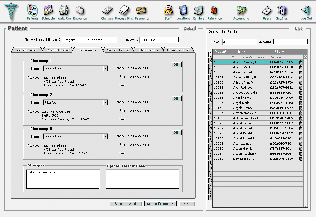Expand the Pharmacy 3 name dropdown
The width and height of the screenshot is (316, 217).
click(x=105, y=136)
